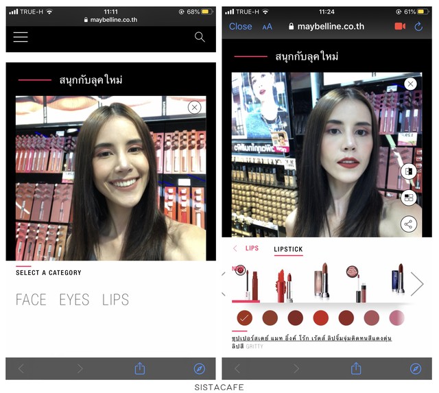Open the hamburger menu in left screenshot

[21, 37]
